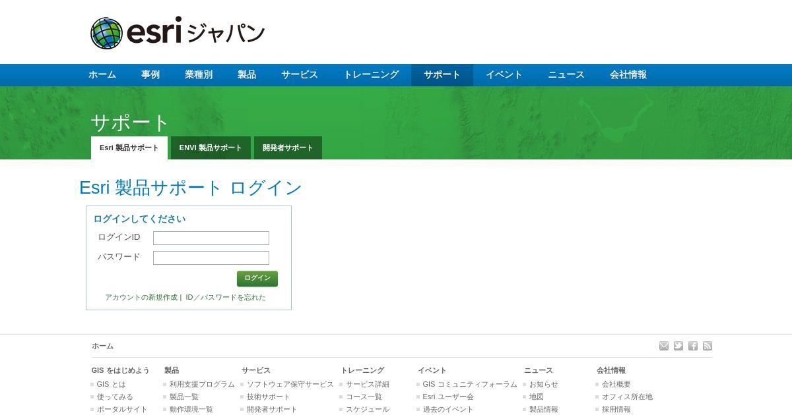
Task: Open the Twitter icon in footer
Action: click(x=678, y=346)
